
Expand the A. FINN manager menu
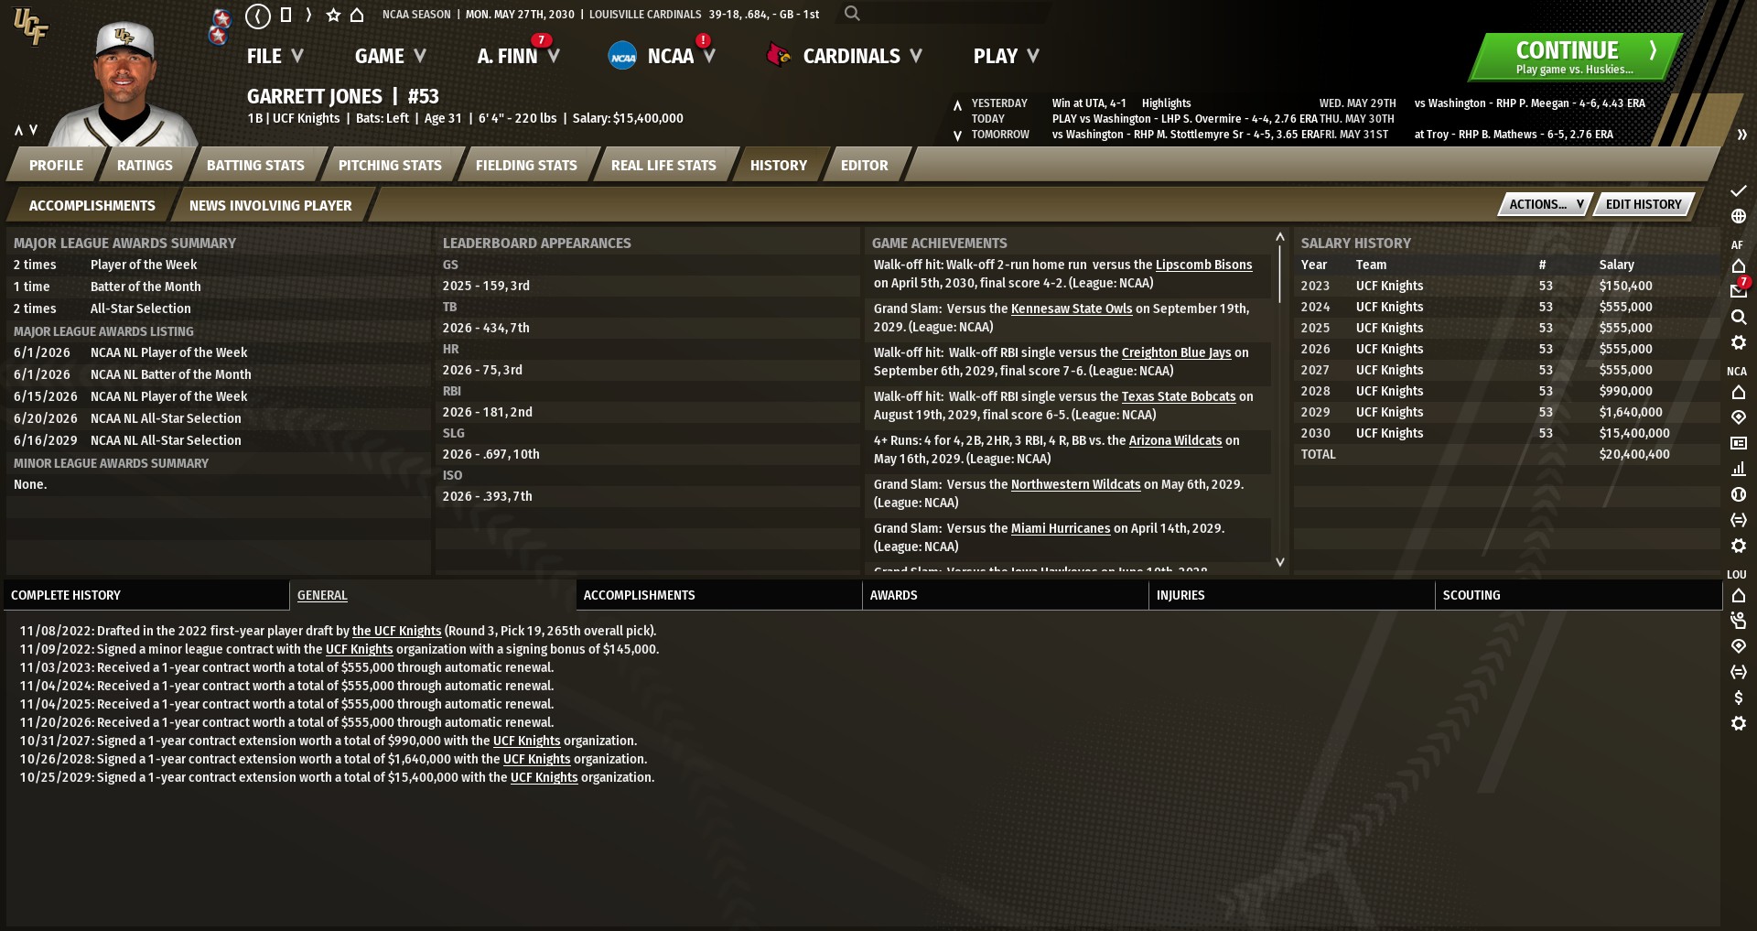pos(518,56)
